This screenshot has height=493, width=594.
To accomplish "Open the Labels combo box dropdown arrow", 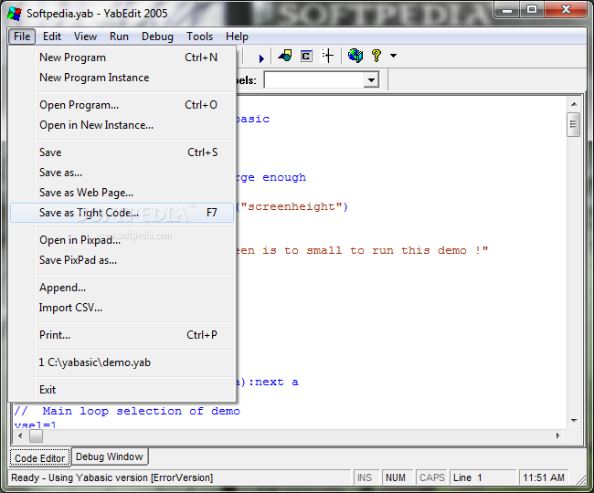I will tap(371, 79).
